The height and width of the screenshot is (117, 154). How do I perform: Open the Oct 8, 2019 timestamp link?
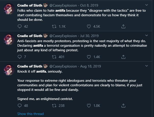(88, 5)
